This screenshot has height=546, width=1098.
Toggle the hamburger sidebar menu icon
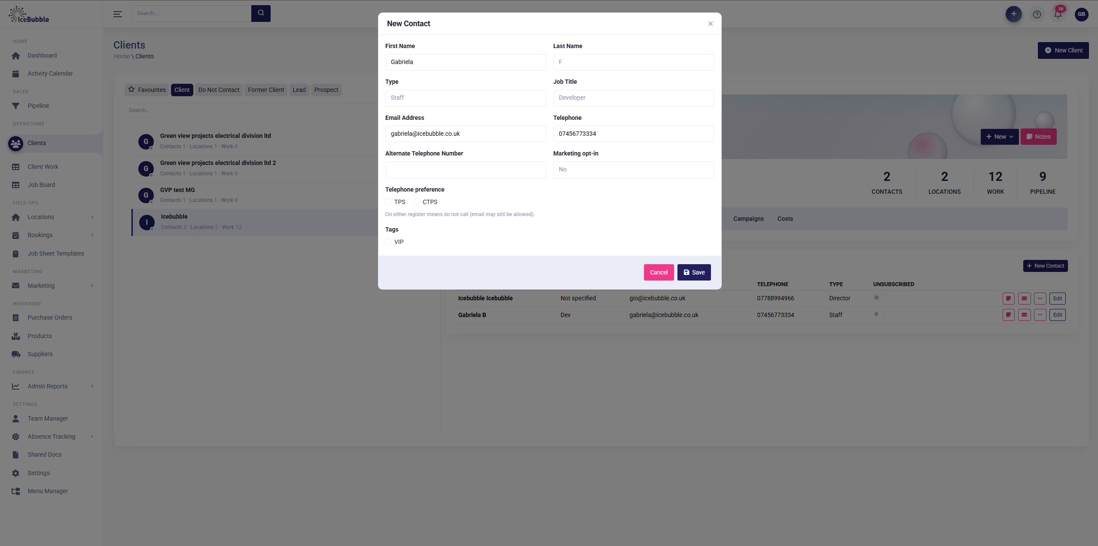[x=118, y=14]
